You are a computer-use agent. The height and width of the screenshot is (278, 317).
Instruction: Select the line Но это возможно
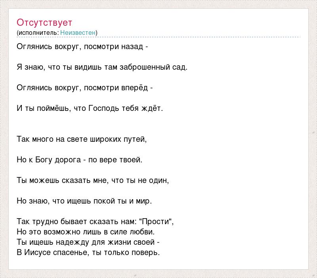click(86, 232)
